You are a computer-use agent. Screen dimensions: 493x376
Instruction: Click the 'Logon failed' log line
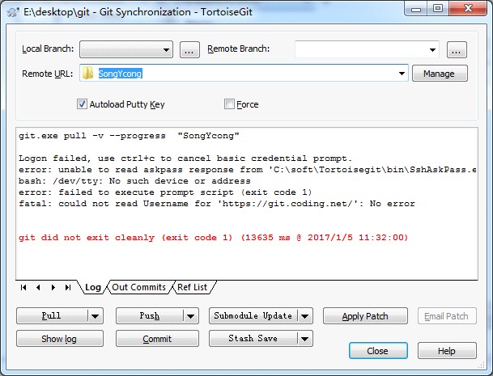(185, 158)
